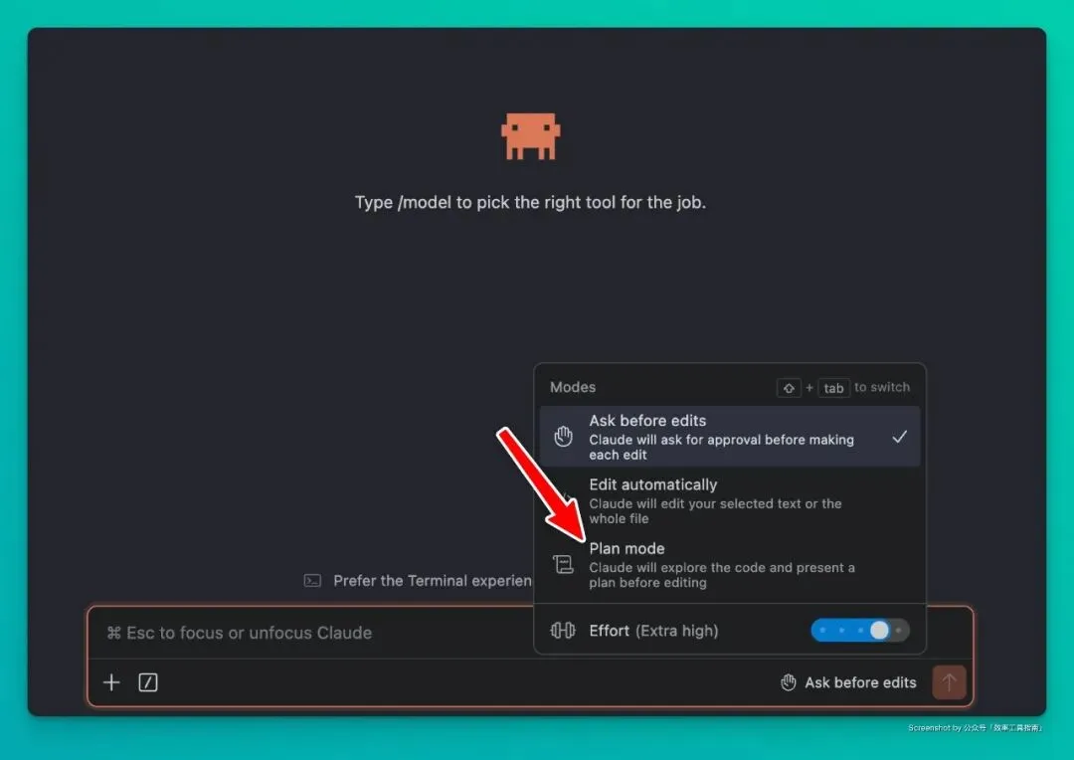The width and height of the screenshot is (1074, 760).
Task: Click the Plan mode scroll icon
Action: [563, 564]
